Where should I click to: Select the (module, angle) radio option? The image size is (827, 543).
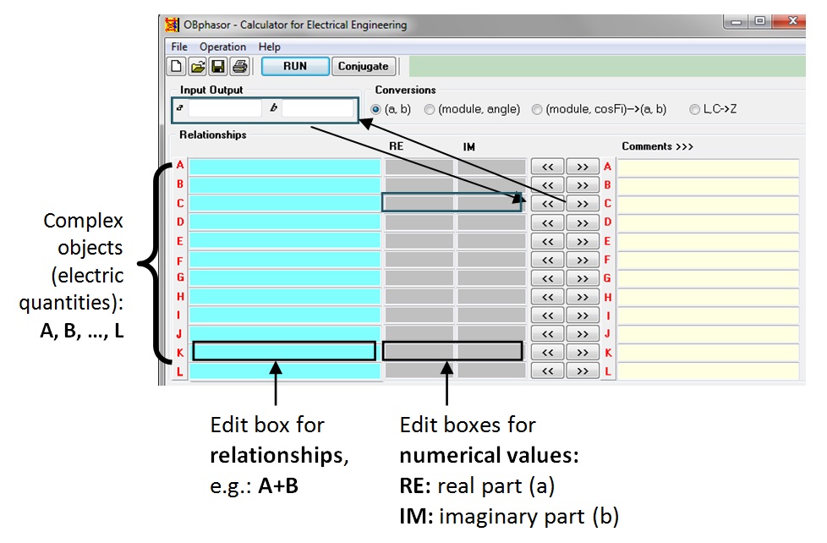point(430,109)
